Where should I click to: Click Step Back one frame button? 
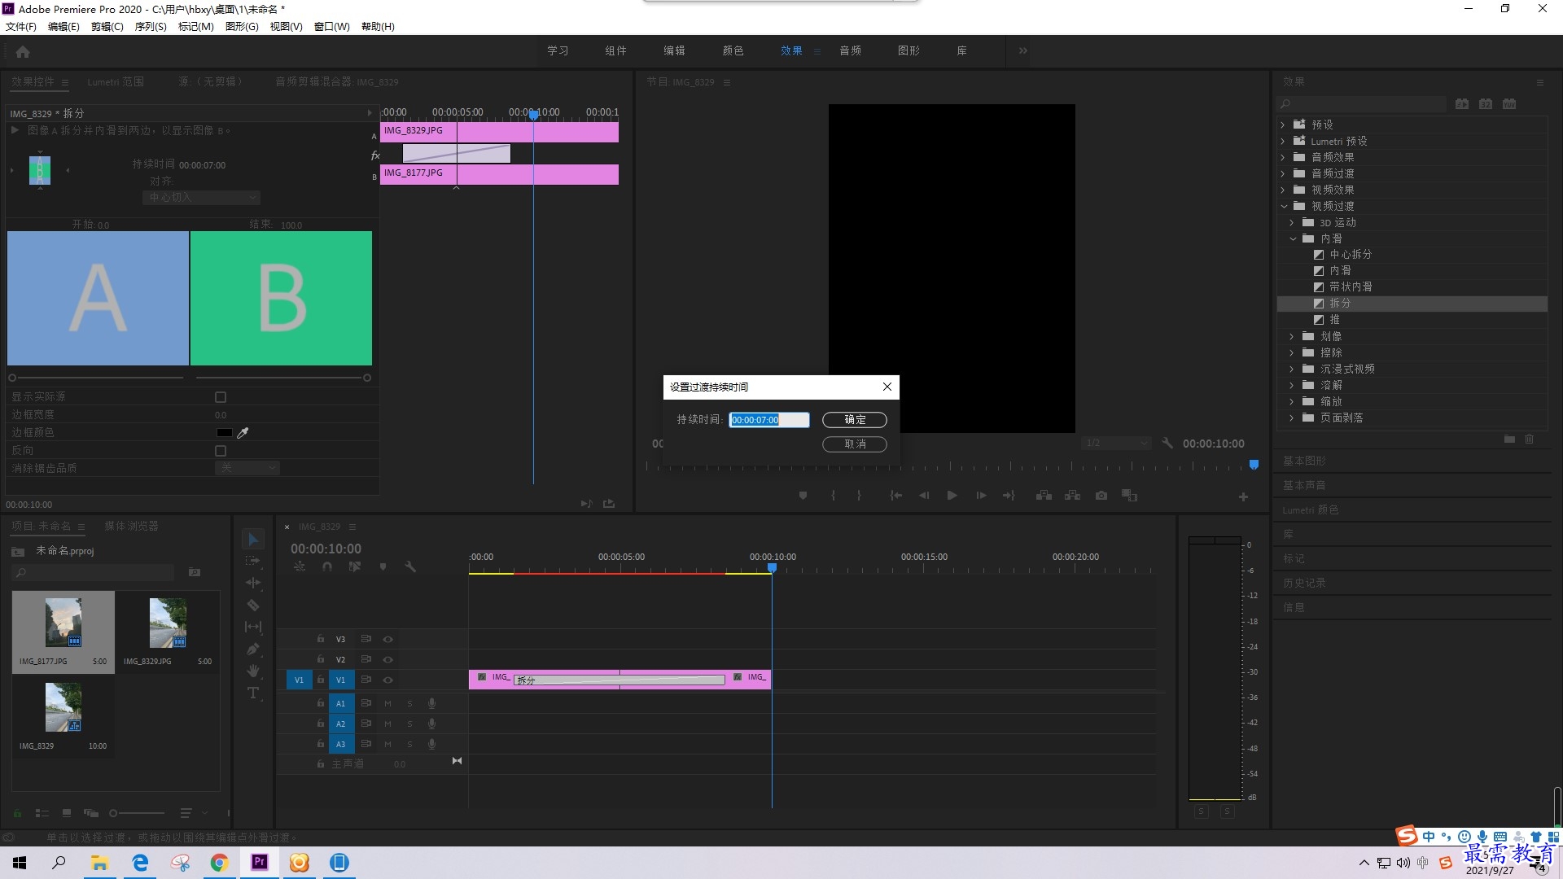[x=924, y=496]
